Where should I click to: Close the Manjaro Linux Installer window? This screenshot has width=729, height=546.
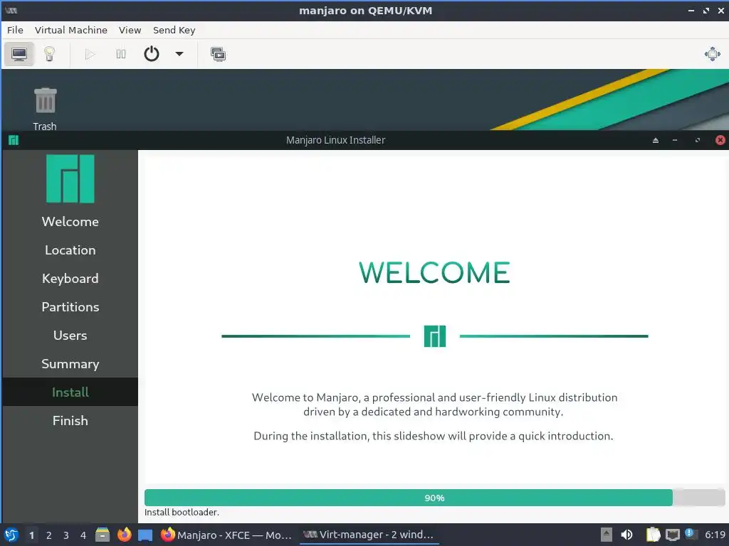point(720,140)
